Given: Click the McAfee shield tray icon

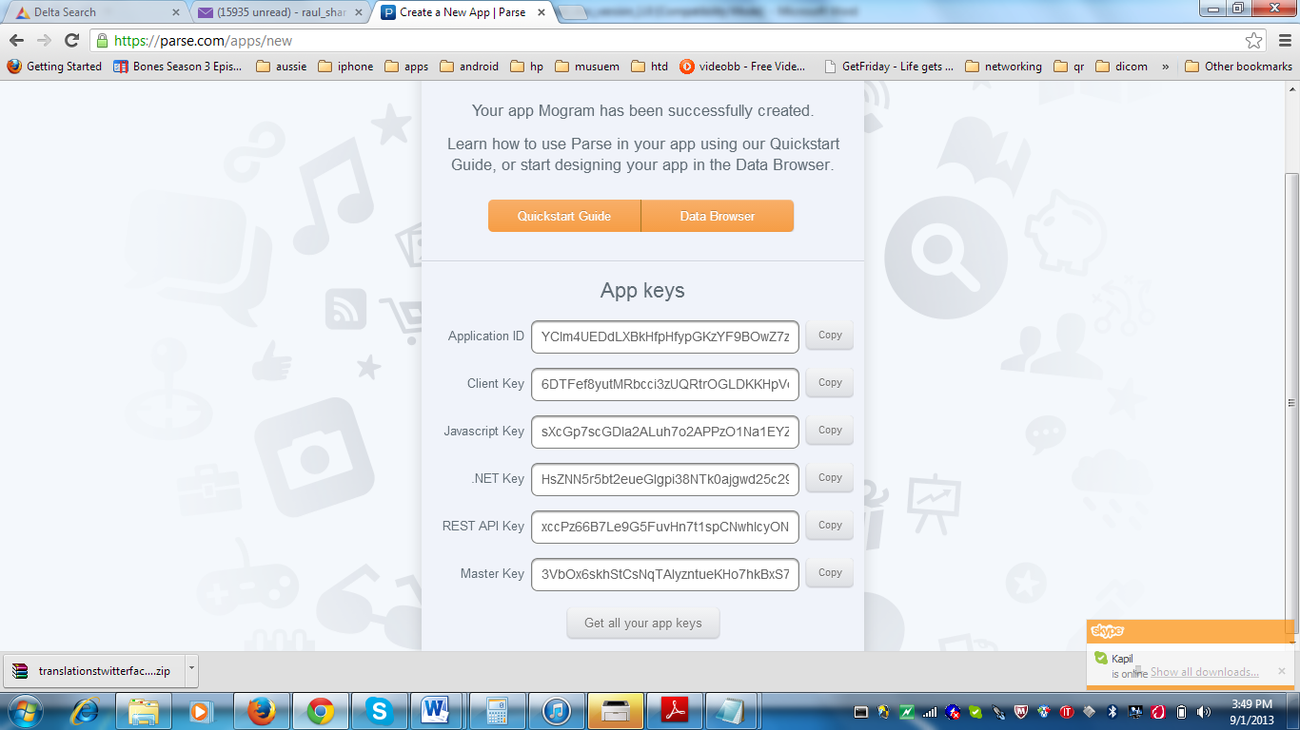Looking at the screenshot, I should click(1021, 711).
